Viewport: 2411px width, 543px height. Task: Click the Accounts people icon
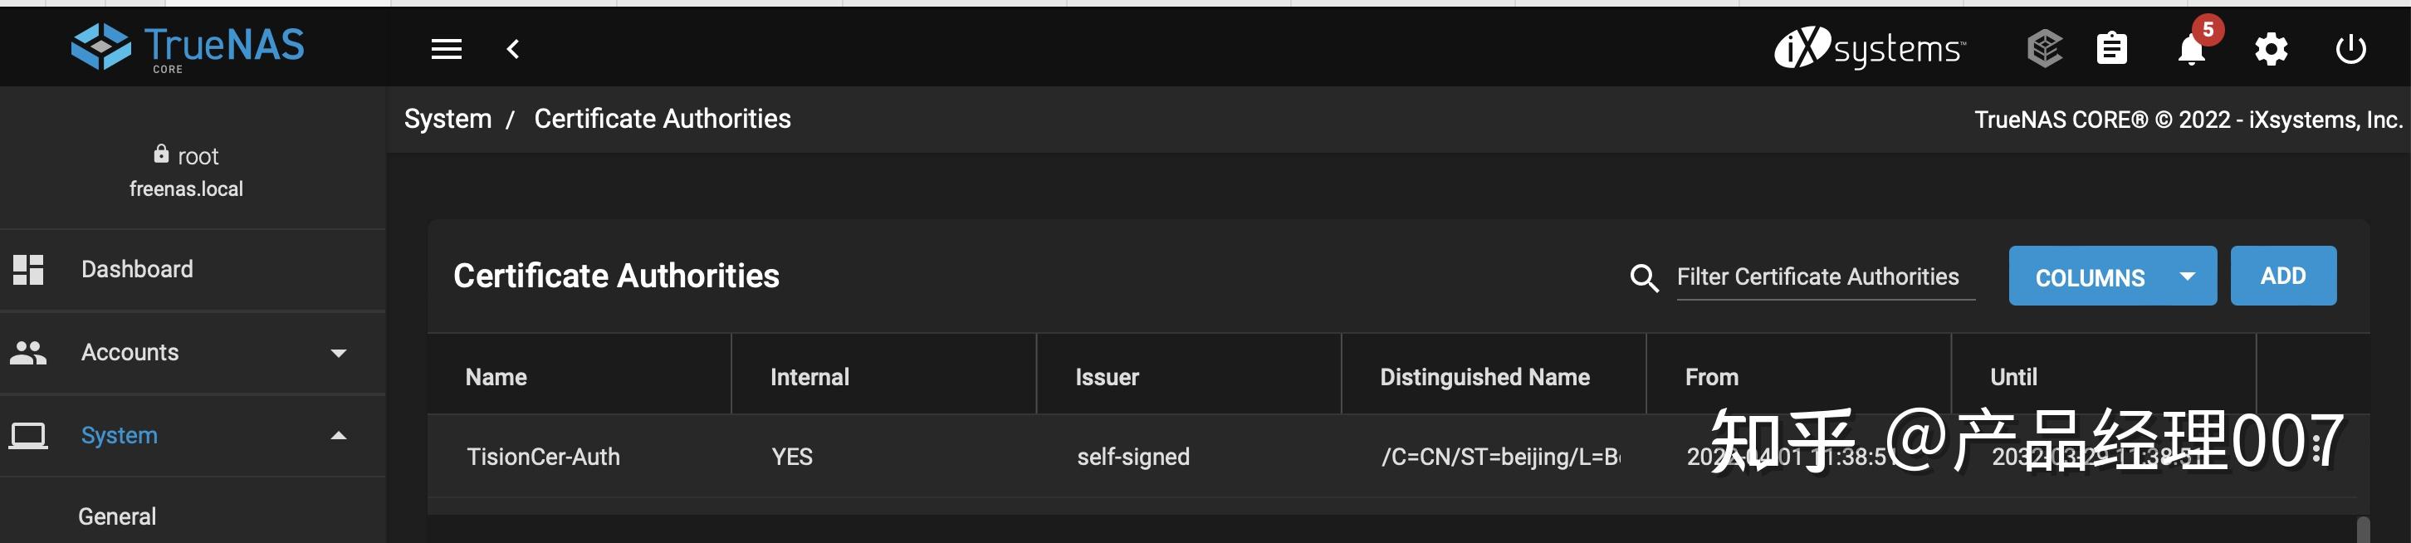point(27,352)
